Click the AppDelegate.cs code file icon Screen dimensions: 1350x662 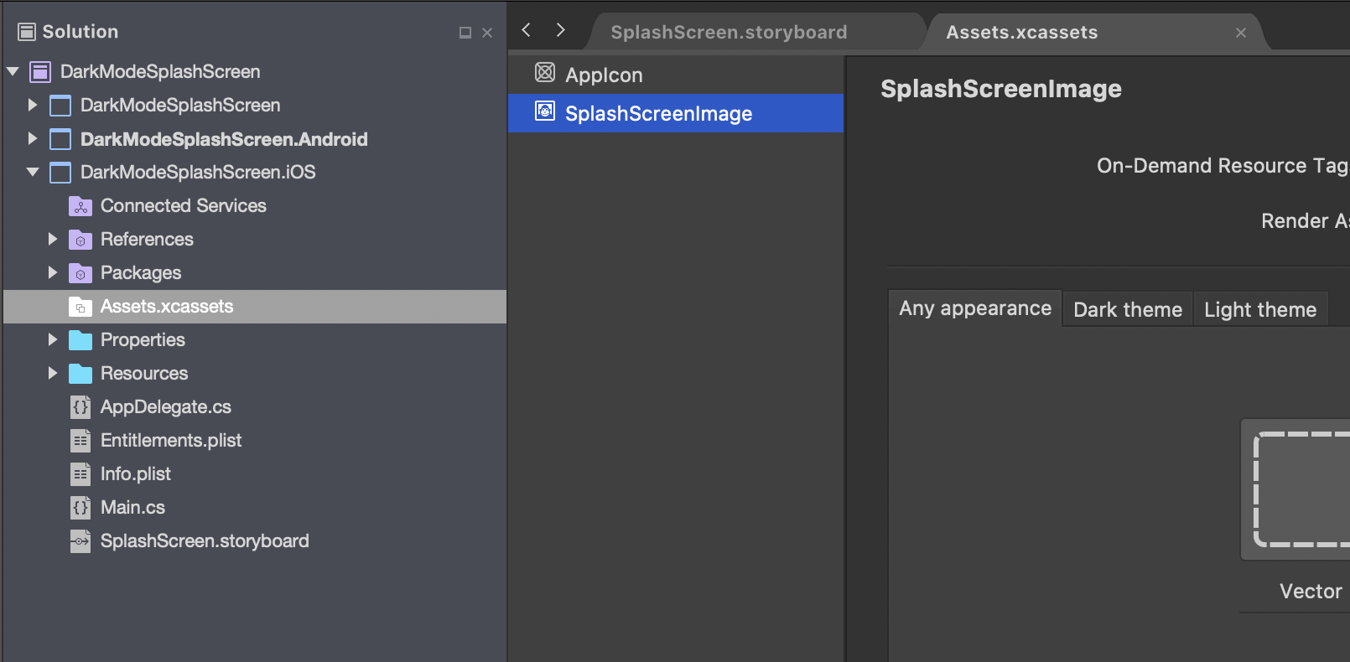80,407
